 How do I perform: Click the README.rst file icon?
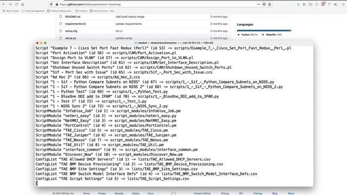click(60, 17)
